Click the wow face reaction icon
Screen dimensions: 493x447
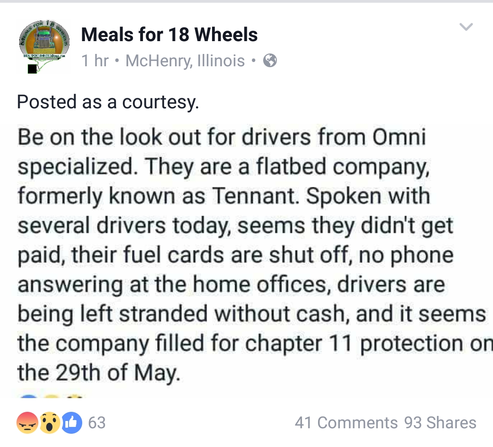49,423
